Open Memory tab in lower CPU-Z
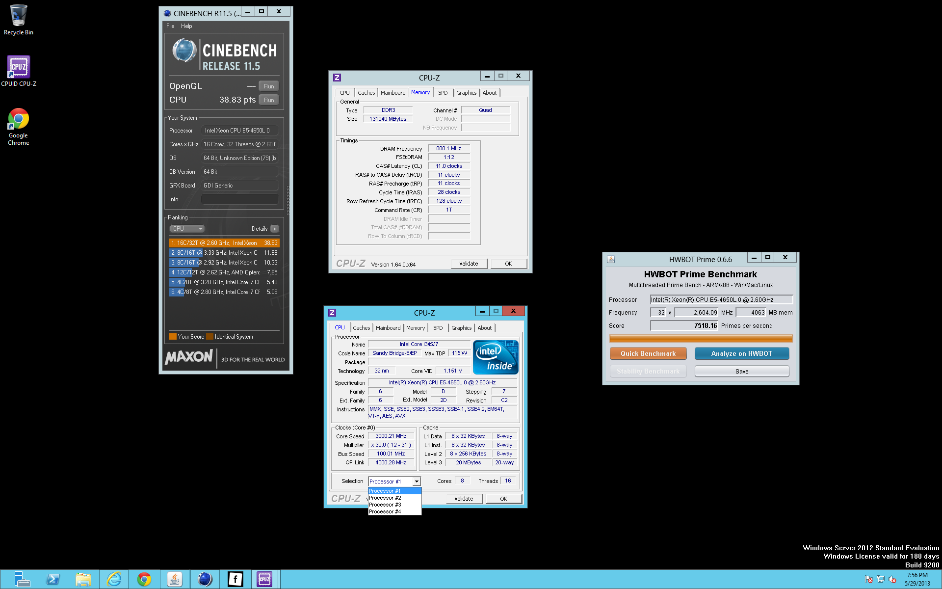Viewport: 942px width, 589px height. 416,328
